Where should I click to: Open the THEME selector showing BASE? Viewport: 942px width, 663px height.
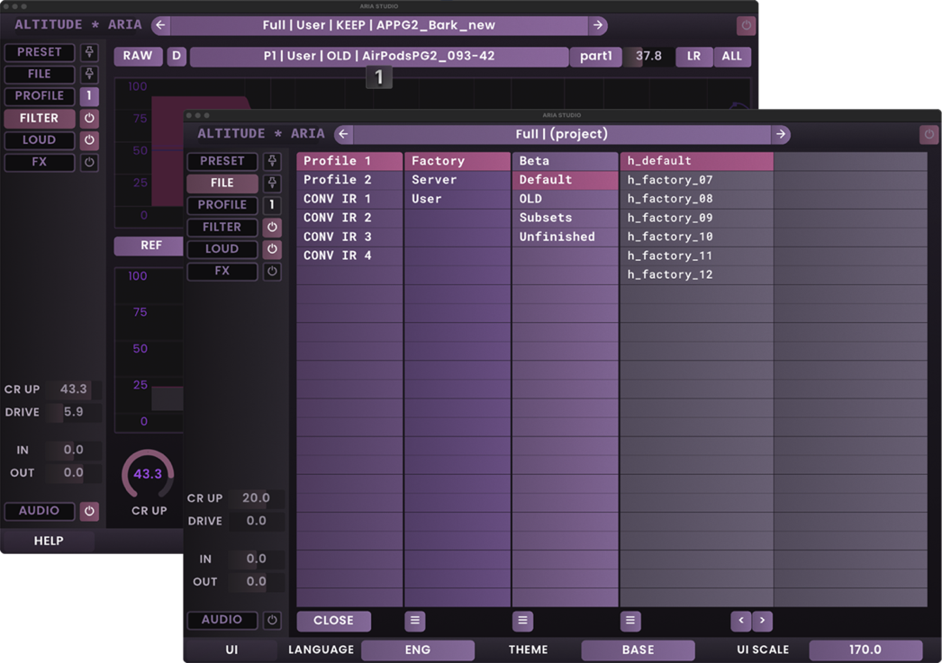click(x=638, y=650)
